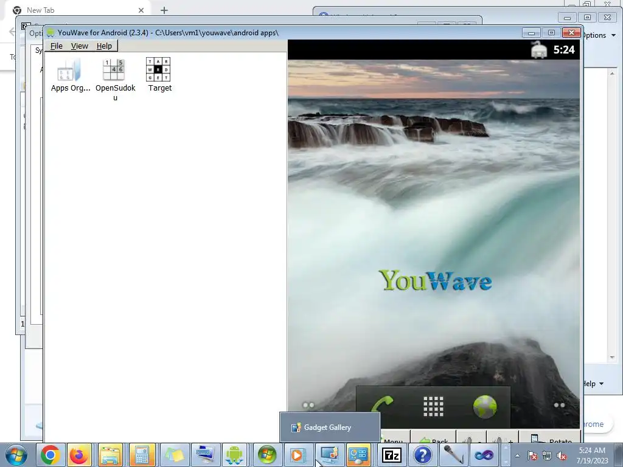Screen dimensions: 623x467
Task: Open the Gadget Gallery taskbar button
Action: (358, 455)
